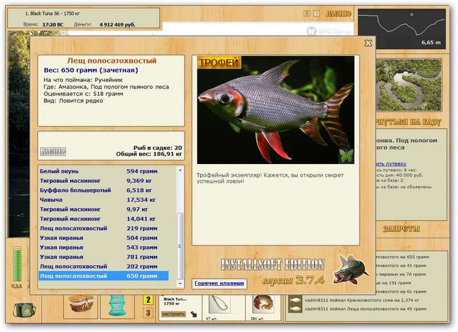458x332 pixels.
Task: Open the wicker basket icon
Action: click(x=81, y=305)
